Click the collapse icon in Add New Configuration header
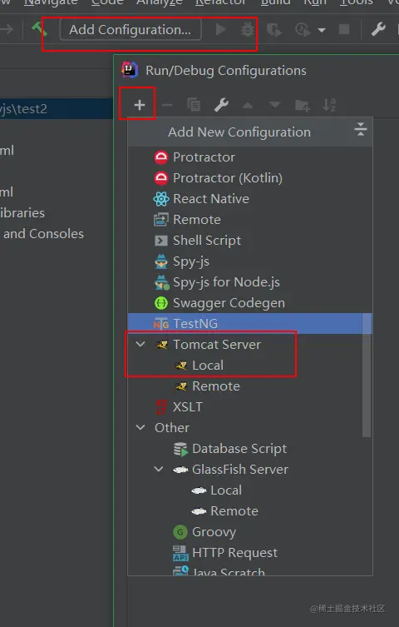This screenshot has width=399, height=627. (x=360, y=130)
